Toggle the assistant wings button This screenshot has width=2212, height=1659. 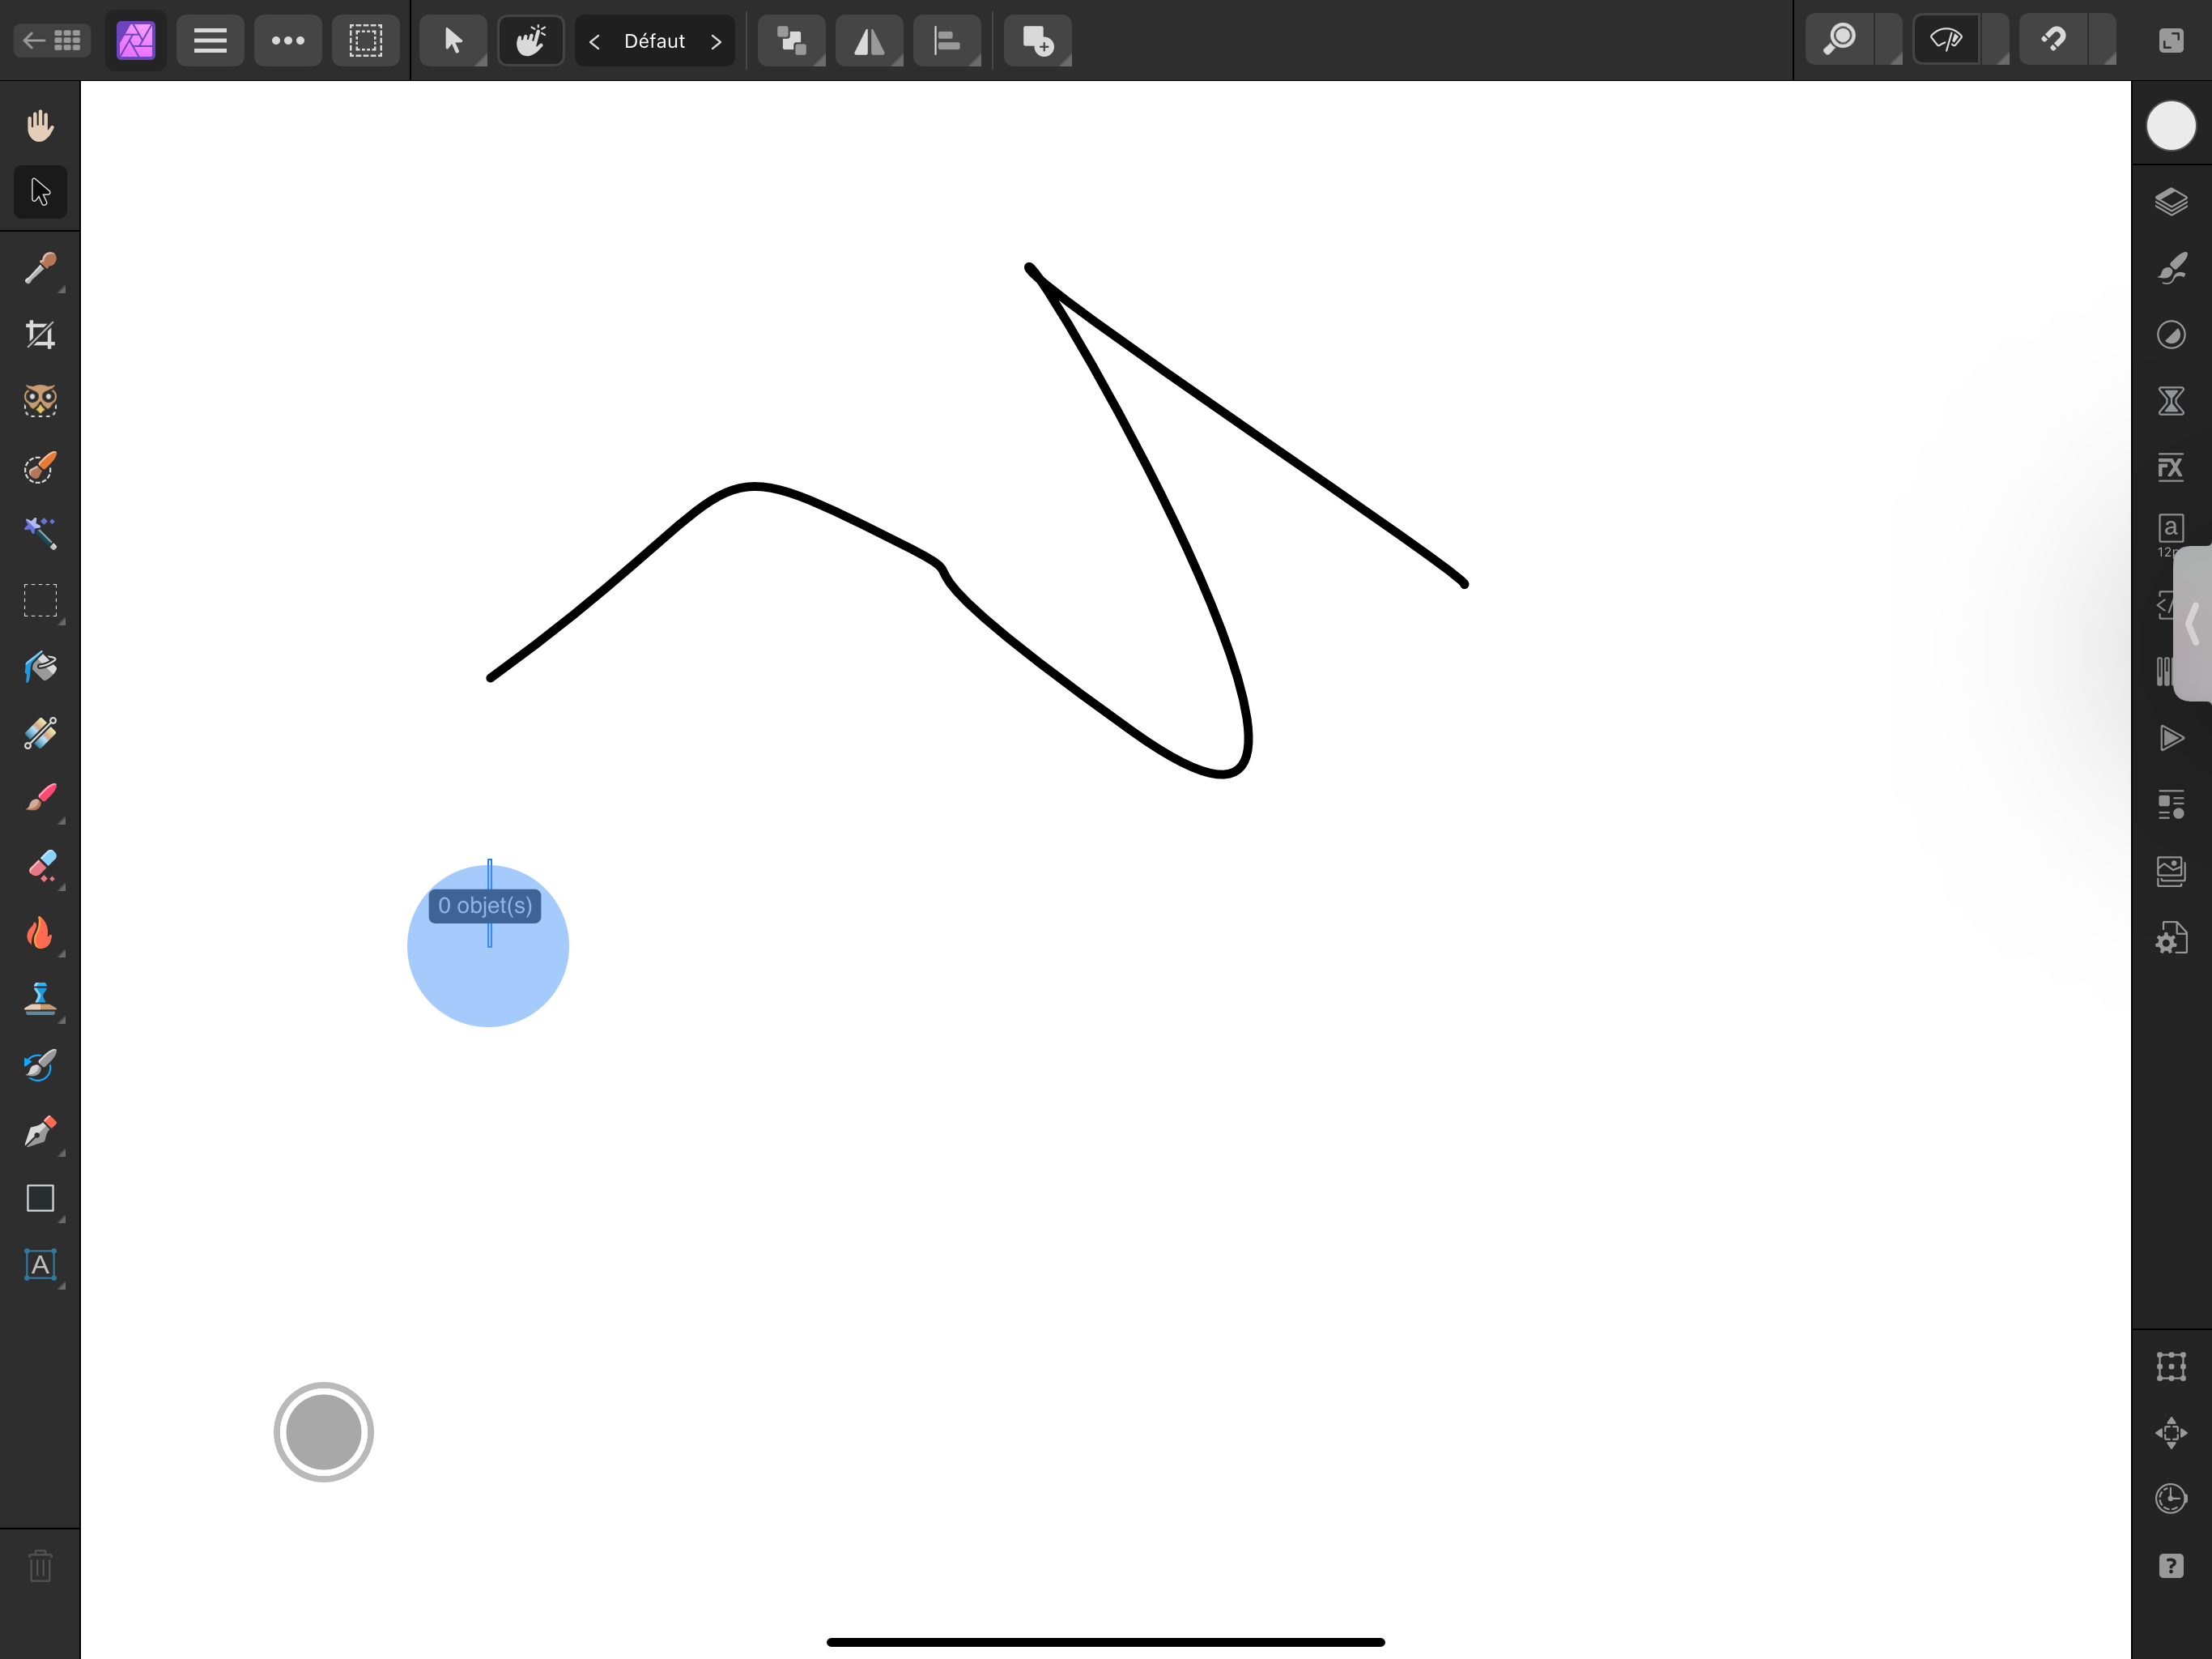tap(1946, 40)
